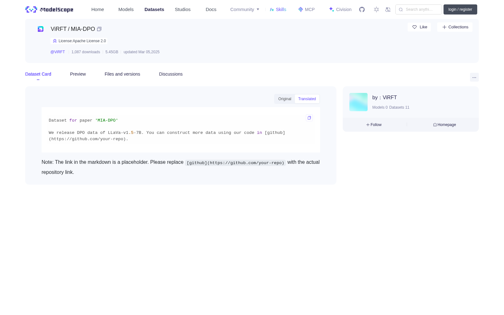This screenshot has width=504, height=315.
Task: Follow the ViRFT author
Action: [x=374, y=125]
